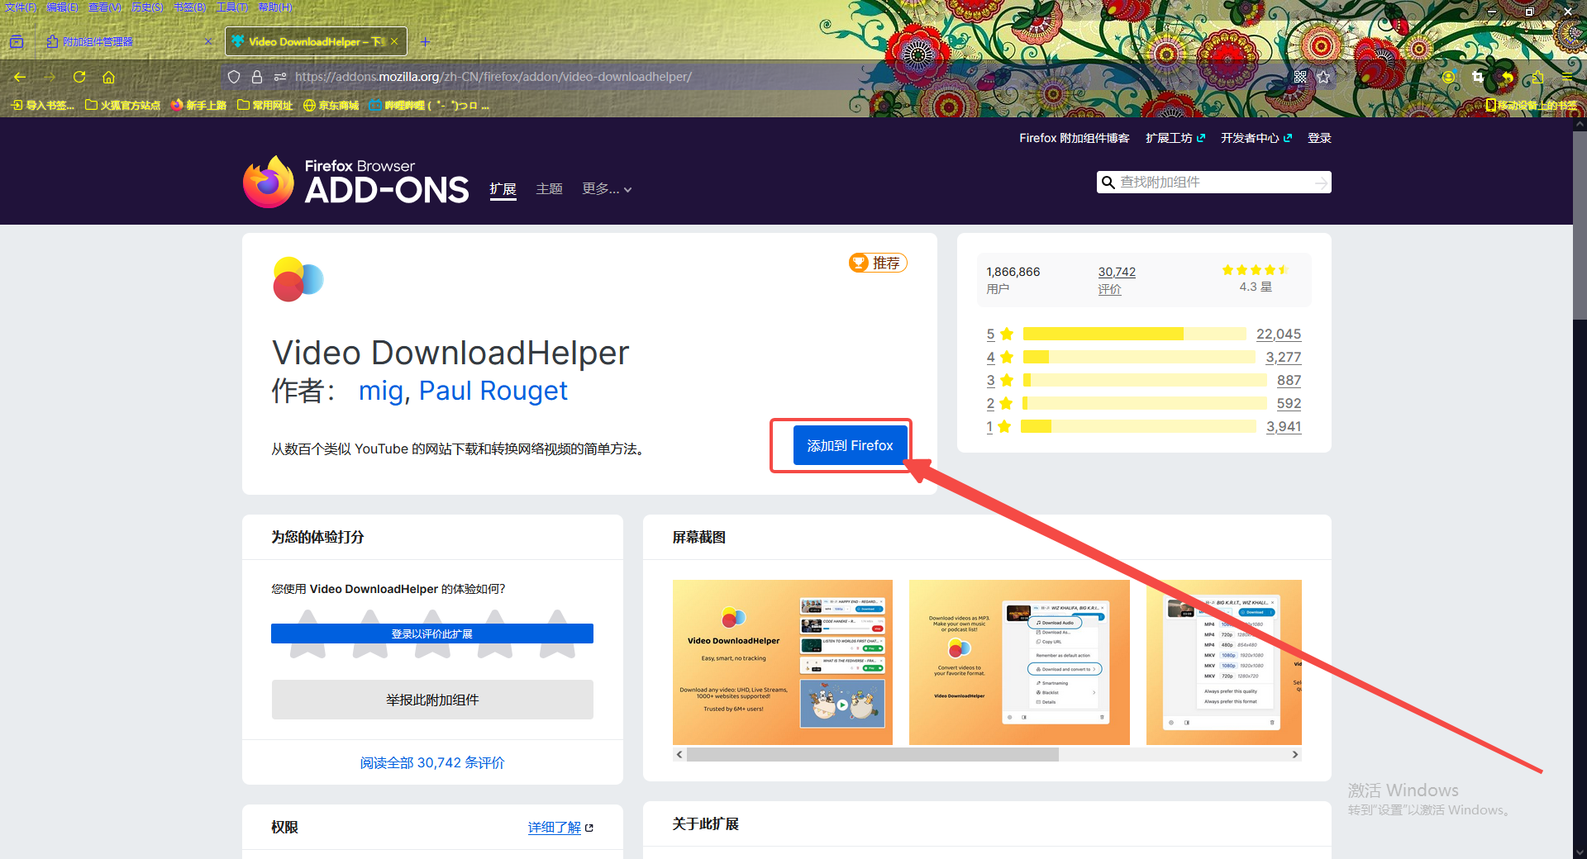The height and width of the screenshot is (859, 1587).
Task: Filter reviews by 4 star row
Action: point(1144,357)
